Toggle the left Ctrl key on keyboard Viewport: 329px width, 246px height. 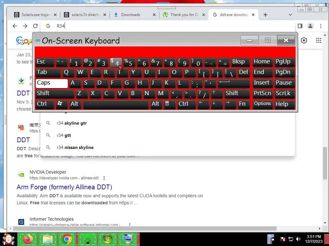(x=45, y=104)
